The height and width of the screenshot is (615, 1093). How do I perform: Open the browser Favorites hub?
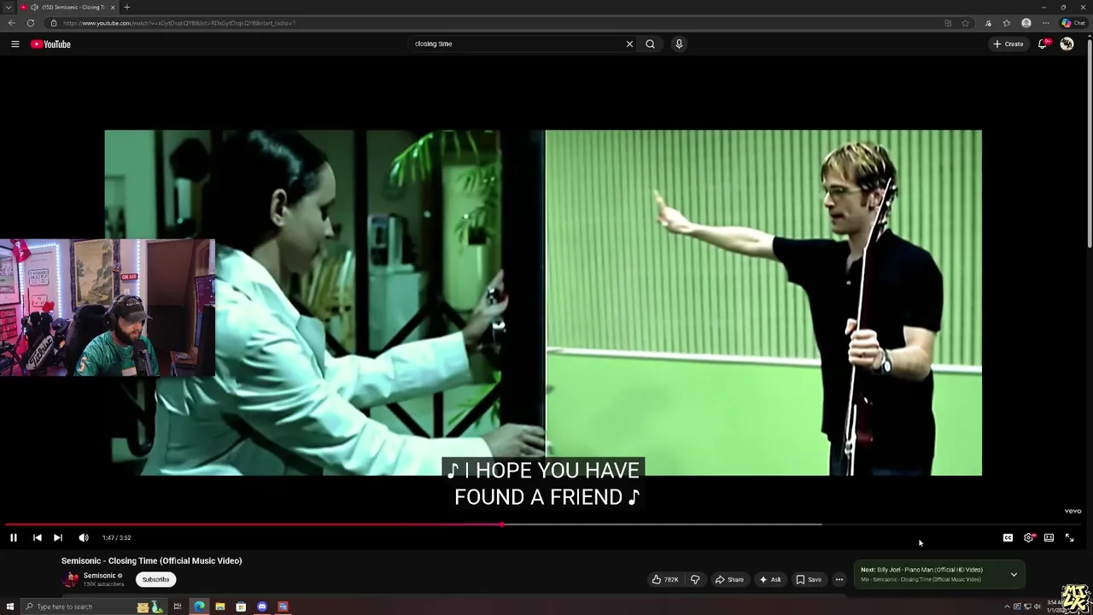pos(1007,23)
